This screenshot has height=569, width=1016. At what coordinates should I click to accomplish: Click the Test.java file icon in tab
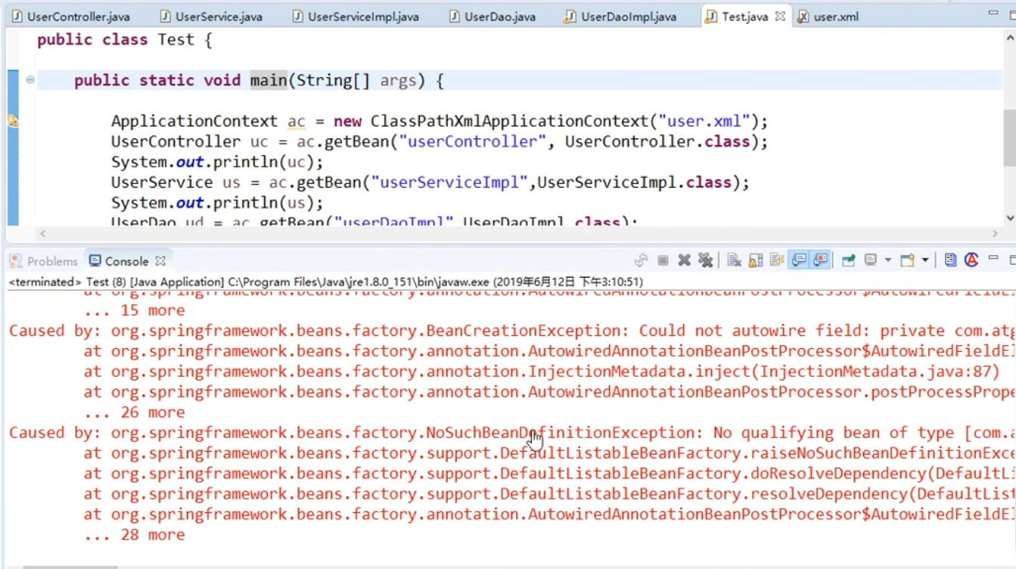[710, 16]
